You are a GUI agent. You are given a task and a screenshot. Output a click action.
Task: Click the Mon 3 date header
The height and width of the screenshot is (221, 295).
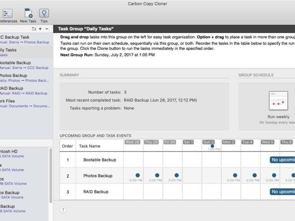(x=229, y=142)
